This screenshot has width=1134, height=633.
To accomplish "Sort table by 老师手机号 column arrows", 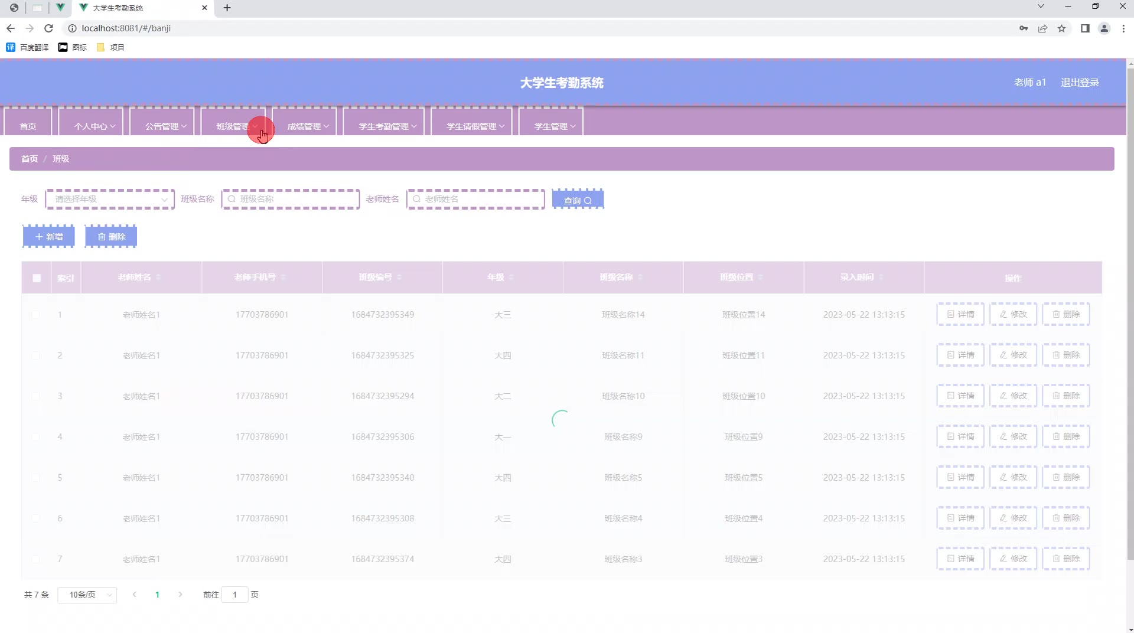I will click(x=283, y=278).
